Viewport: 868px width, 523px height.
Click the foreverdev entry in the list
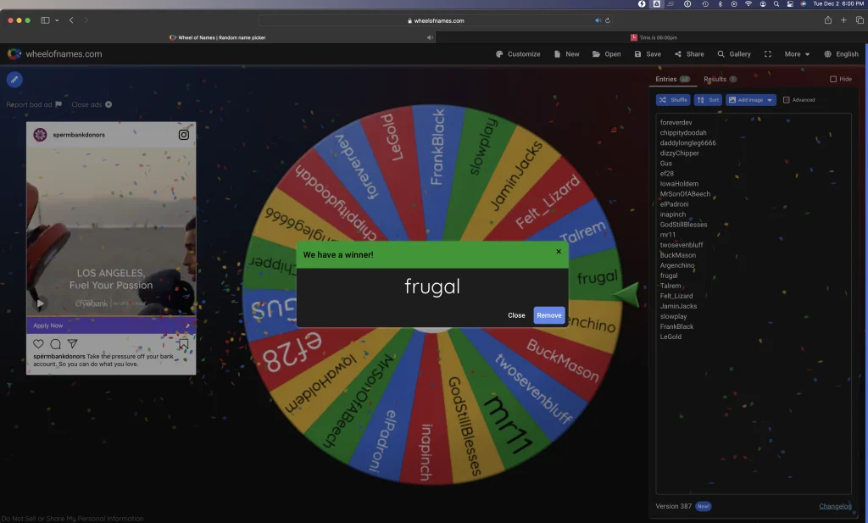[x=676, y=122]
